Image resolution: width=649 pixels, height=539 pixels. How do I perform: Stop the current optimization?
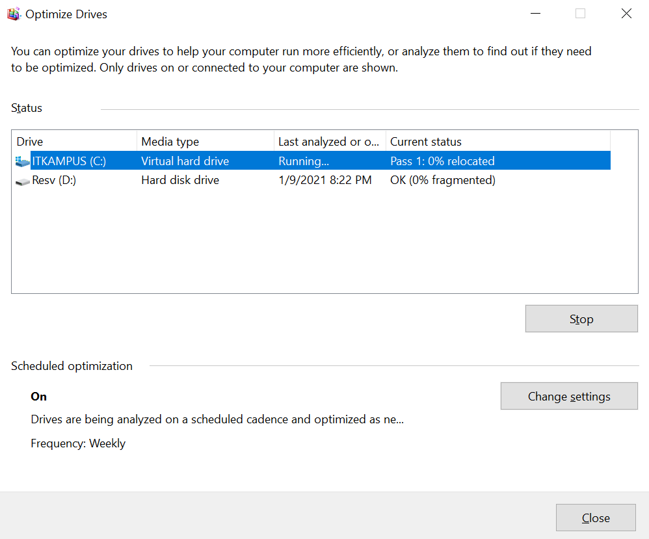pos(581,319)
